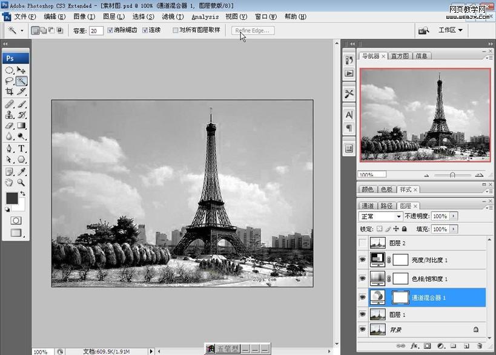Image resolution: width=496 pixels, height=355 pixels.
Task: Hide the 通道混合器 1 layer
Action: click(x=363, y=297)
